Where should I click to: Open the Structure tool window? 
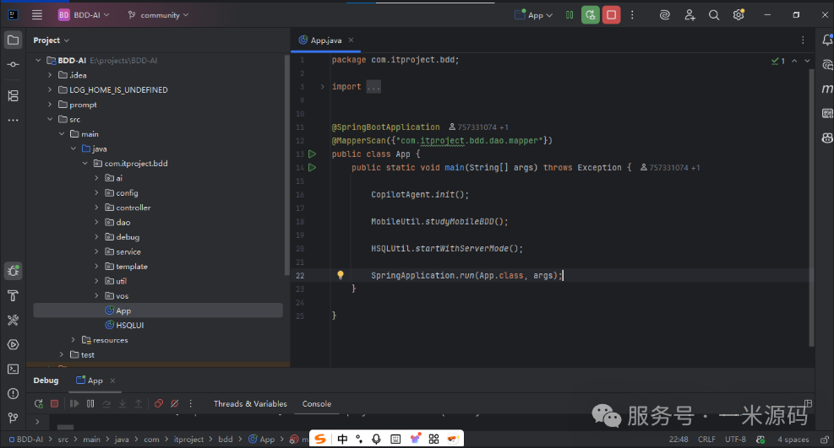14,95
